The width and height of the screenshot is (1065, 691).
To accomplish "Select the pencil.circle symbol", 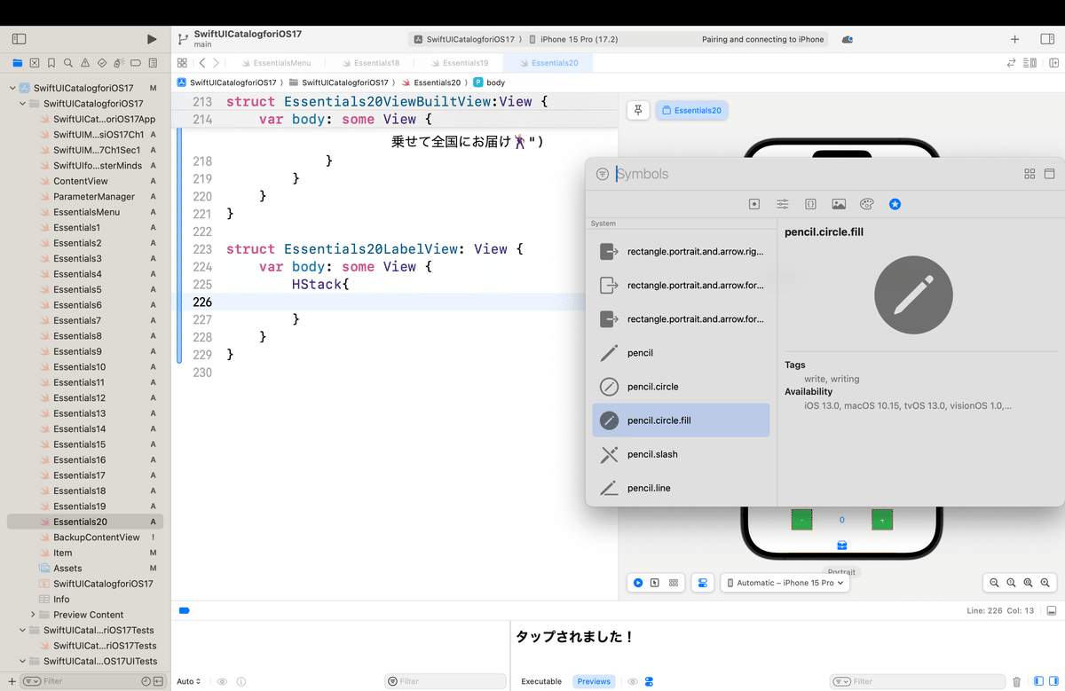I will 681,387.
